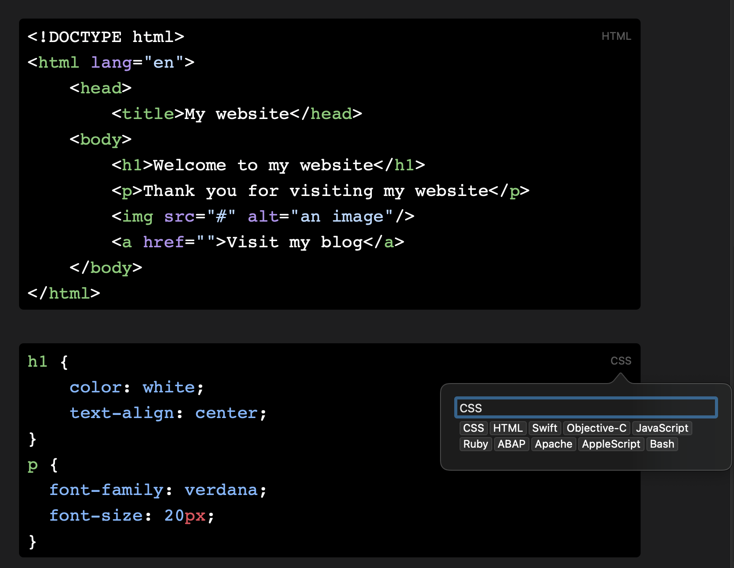The width and height of the screenshot is (734, 568).
Task: Pick Swift from the language suggestions
Action: pyautogui.click(x=544, y=428)
